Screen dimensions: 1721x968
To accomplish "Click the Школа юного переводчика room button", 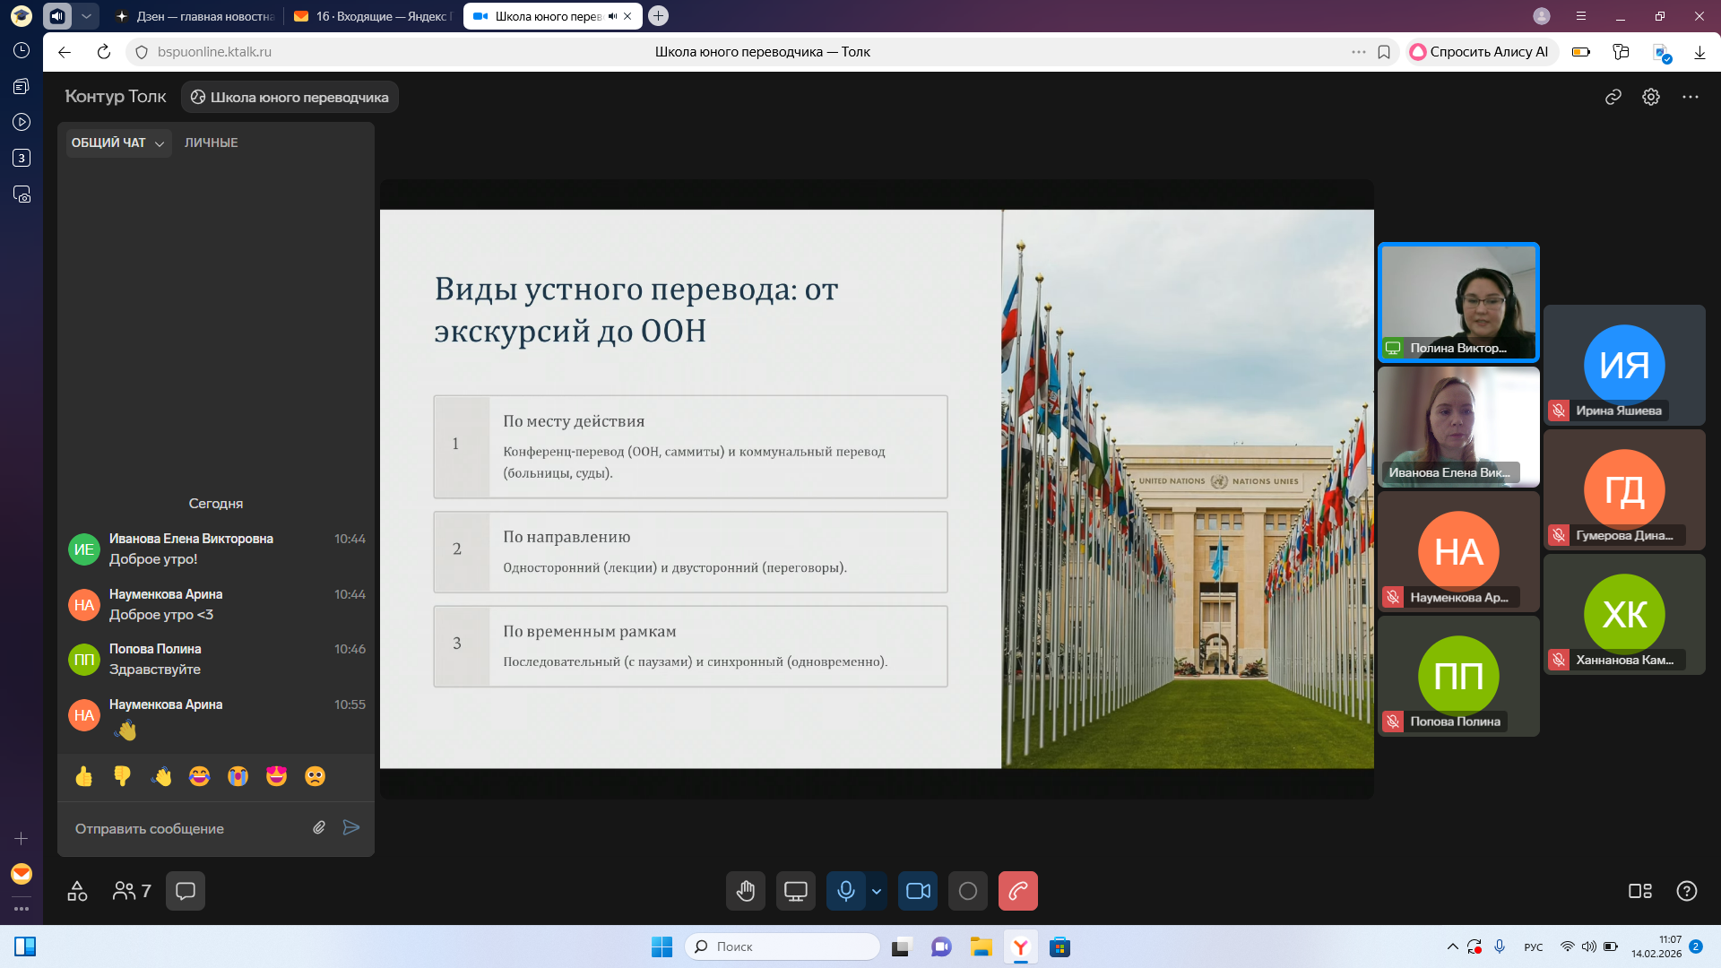I will (290, 97).
